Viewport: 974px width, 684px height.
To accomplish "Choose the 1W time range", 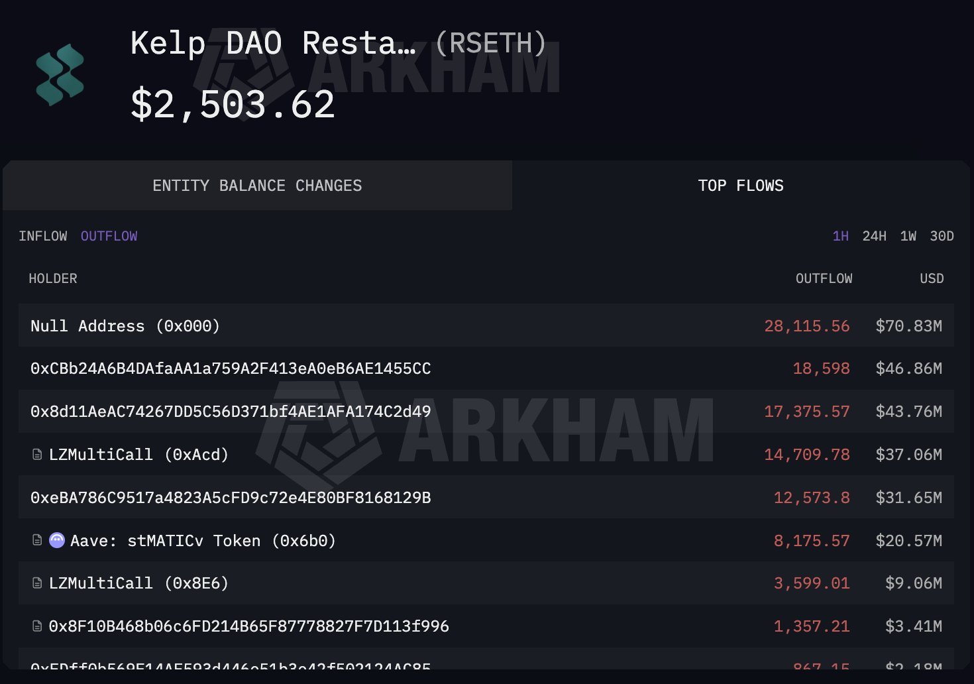I will (x=908, y=236).
